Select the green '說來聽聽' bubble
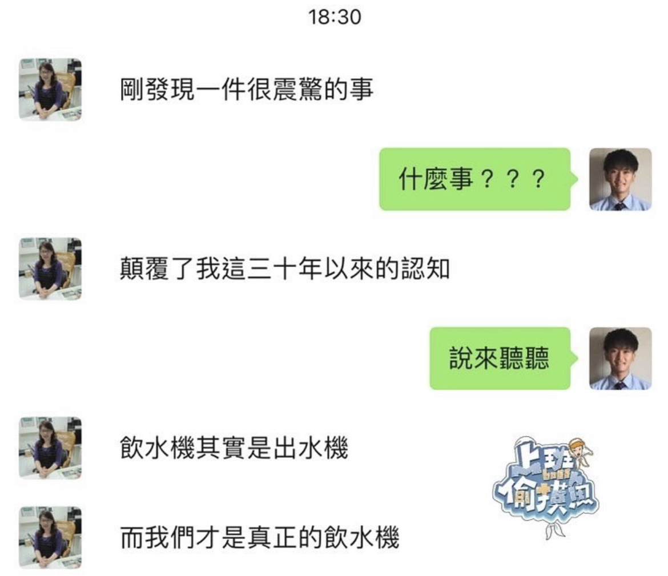The width and height of the screenshot is (668, 576). (500, 359)
